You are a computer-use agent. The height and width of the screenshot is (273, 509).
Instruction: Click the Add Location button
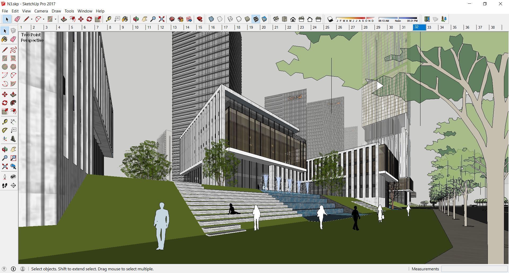[427, 19]
